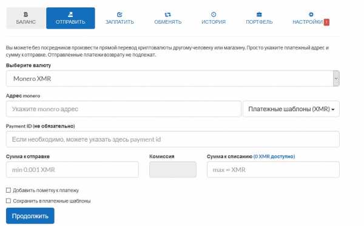
Task: Click the red alert badge on Настройки
Action: [326, 22]
